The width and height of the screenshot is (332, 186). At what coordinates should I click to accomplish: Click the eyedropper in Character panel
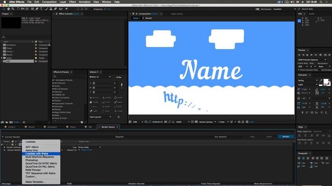click(321, 81)
